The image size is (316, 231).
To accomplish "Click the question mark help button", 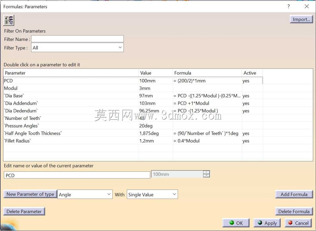I will coord(288,6).
